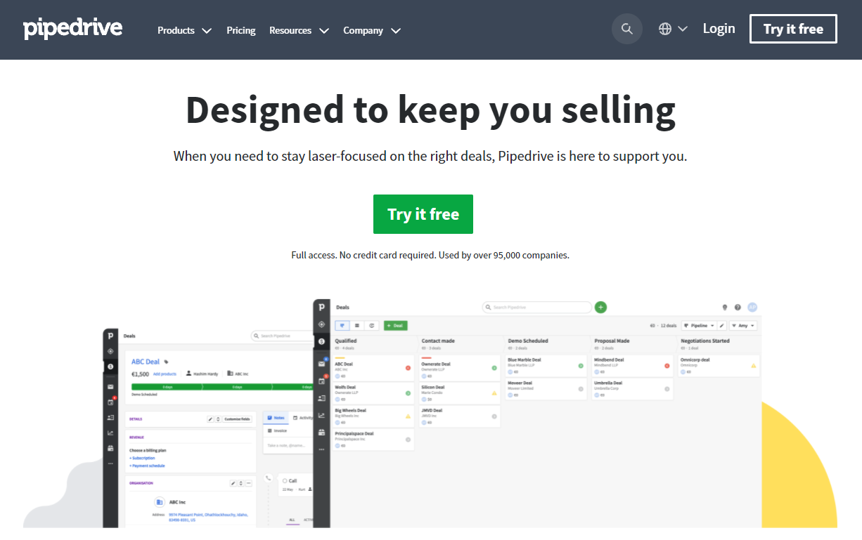Screen dimensions: 862x540
Task: Select the list view icon in Deals toolbar
Action: [357, 326]
